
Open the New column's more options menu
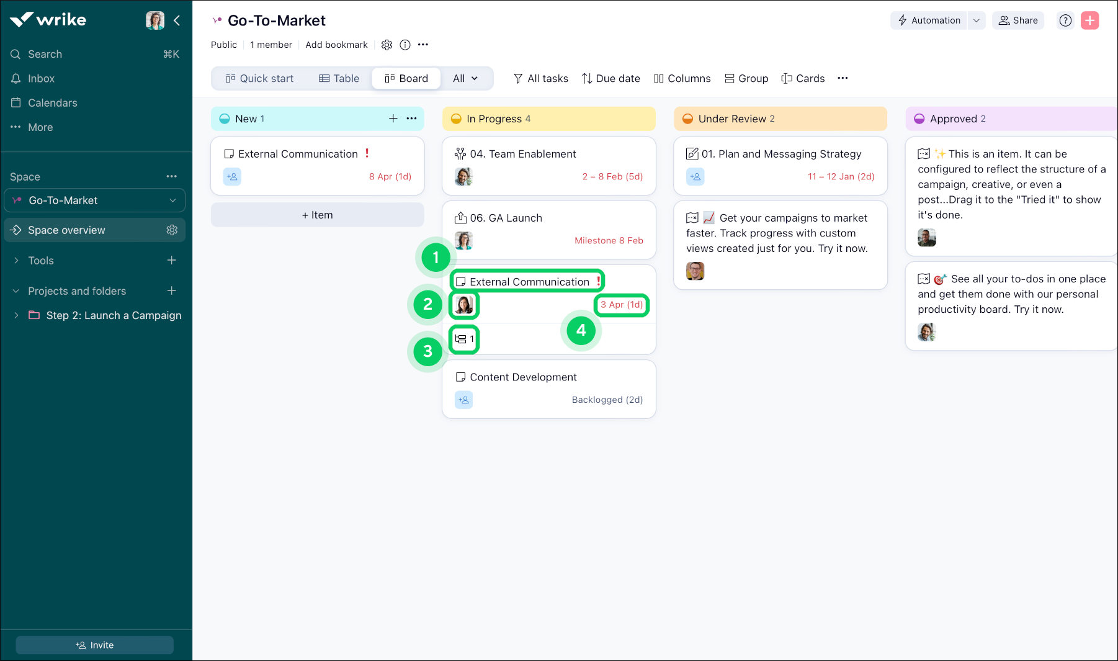pos(411,119)
